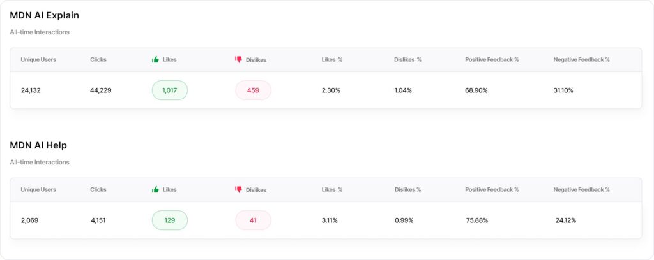Viewport: 654px width, 260px height.
Task: Click Negative Feedback % header in AI Help table
Action: click(581, 190)
